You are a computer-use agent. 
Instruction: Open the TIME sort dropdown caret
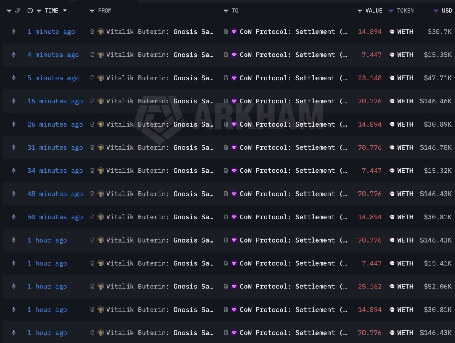pyautogui.click(x=64, y=11)
